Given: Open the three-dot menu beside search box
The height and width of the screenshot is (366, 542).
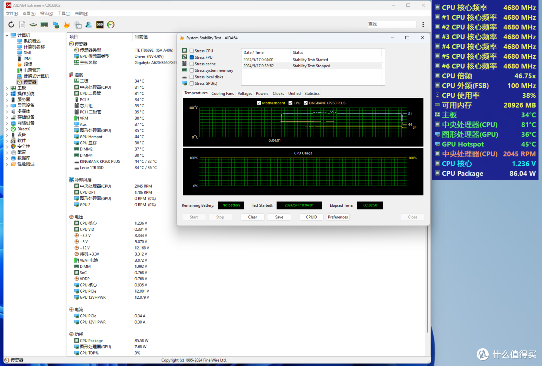Looking at the screenshot, I should coord(423,24).
